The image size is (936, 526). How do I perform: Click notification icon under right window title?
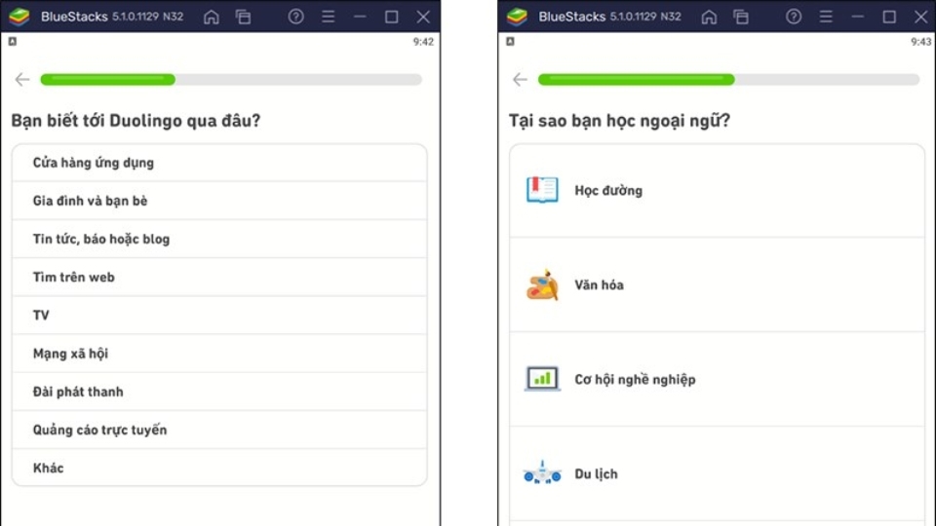(510, 41)
